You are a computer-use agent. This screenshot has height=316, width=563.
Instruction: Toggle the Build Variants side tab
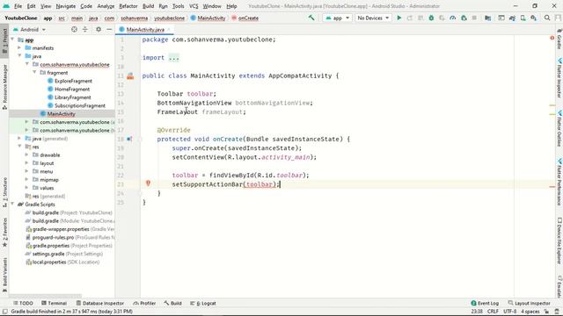pos(4,275)
